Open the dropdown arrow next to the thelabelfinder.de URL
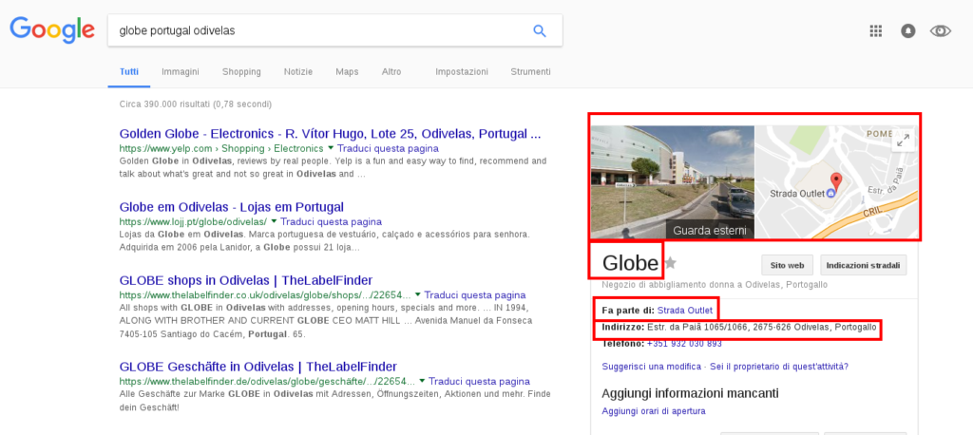The width and height of the screenshot is (973, 435). click(x=421, y=381)
